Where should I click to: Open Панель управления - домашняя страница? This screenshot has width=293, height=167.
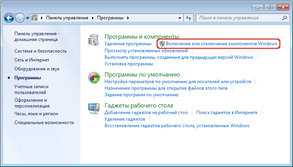[37, 37]
